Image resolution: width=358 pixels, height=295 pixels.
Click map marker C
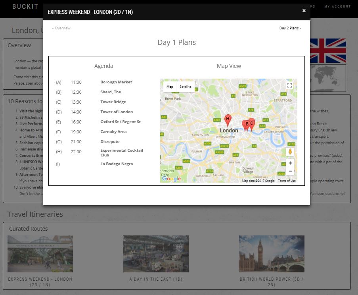[x=252, y=124]
